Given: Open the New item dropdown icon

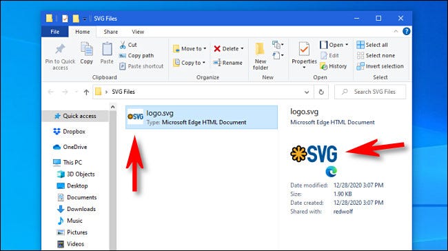Looking at the screenshot, I should click(278, 45).
